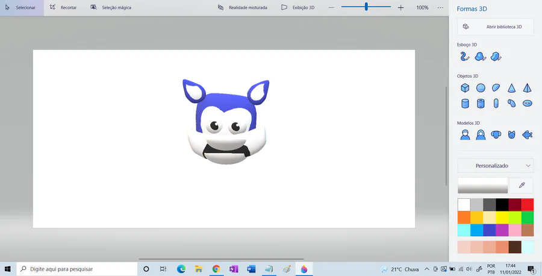Start Seleção mágica
542x276 pixels.
[111, 8]
